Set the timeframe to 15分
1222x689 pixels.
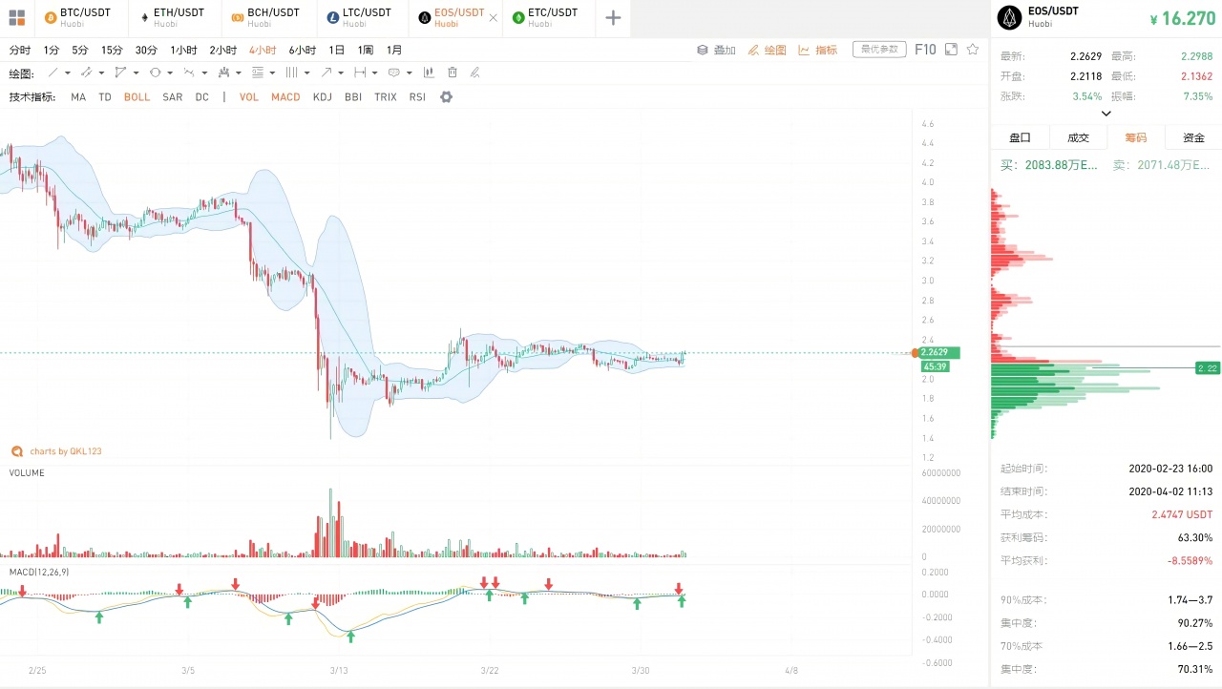[112, 50]
